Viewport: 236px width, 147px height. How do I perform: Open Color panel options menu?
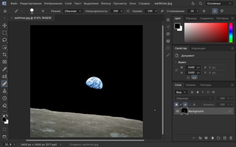click(232, 18)
